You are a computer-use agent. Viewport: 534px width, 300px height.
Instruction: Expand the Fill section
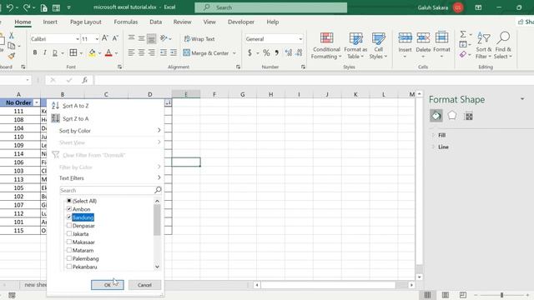click(x=441, y=135)
